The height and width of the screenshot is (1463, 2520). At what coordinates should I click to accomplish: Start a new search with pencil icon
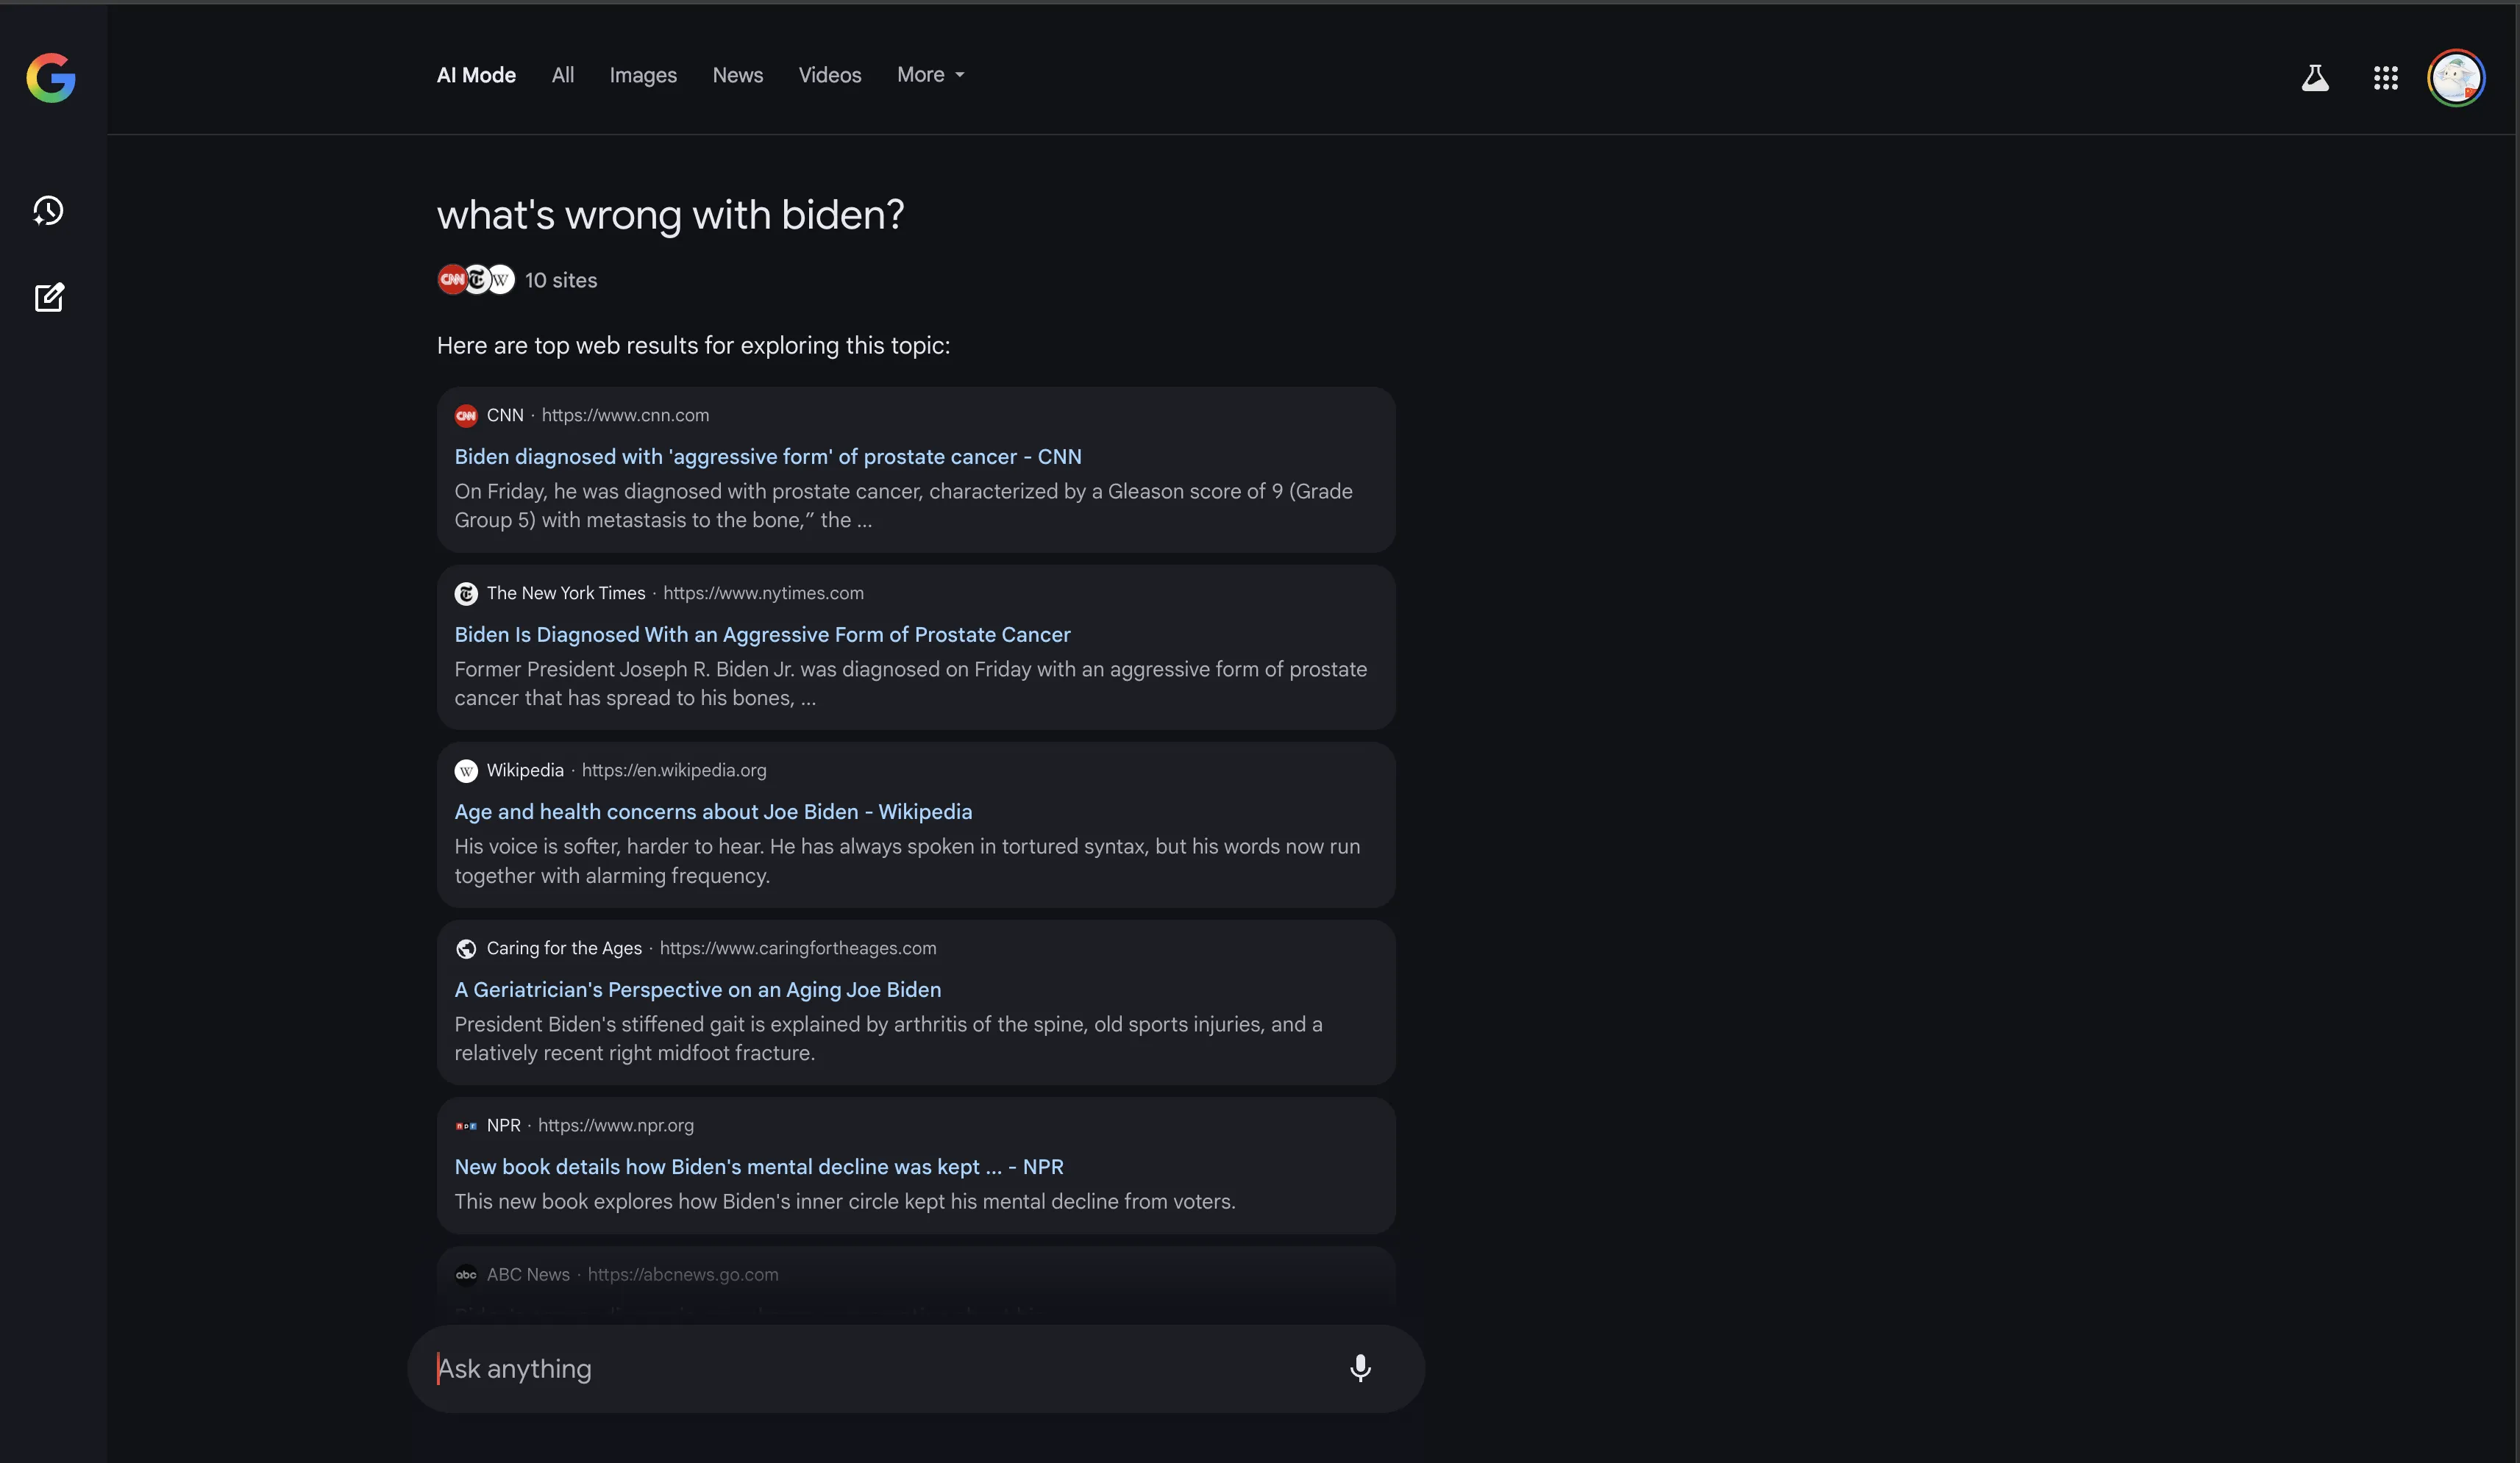click(x=49, y=297)
